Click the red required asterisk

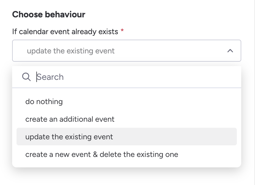(x=122, y=31)
